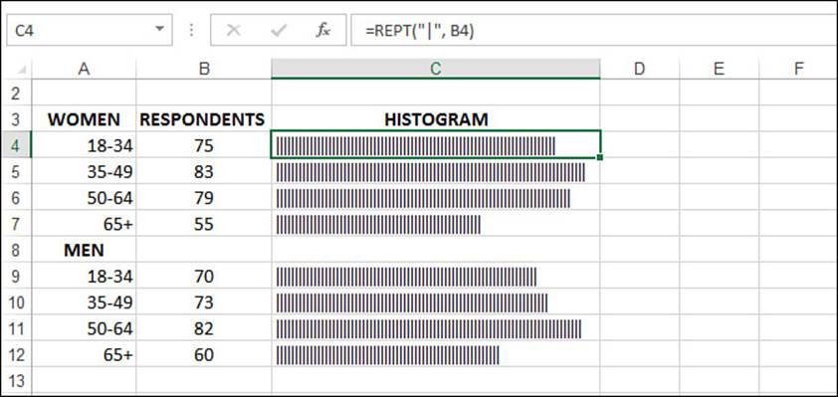
Task: Click the formula bar options dots
Action: (191, 31)
